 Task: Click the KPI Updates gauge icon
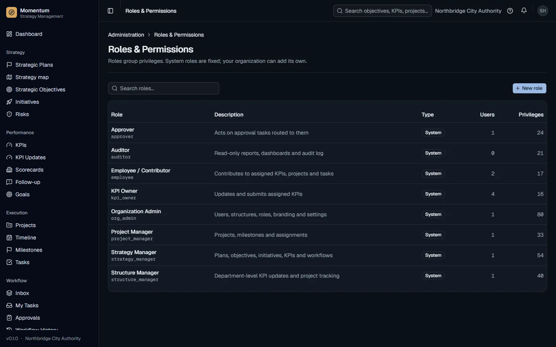click(x=9, y=157)
